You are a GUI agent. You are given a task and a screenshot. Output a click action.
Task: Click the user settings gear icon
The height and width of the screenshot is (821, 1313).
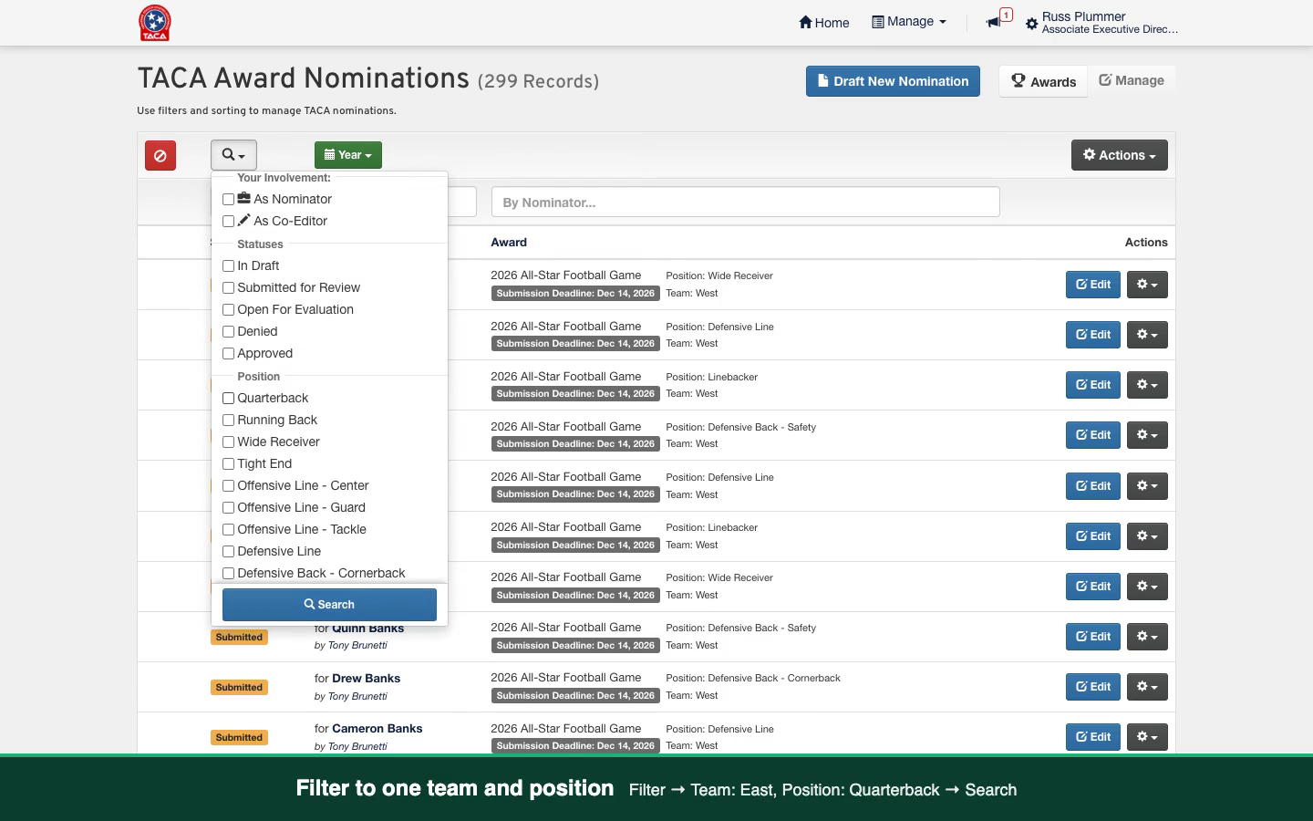(x=1032, y=24)
